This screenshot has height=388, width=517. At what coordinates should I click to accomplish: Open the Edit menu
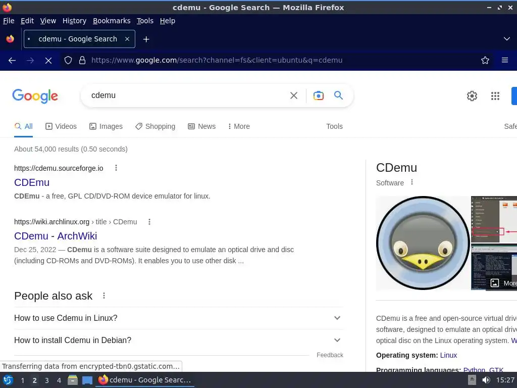(27, 21)
